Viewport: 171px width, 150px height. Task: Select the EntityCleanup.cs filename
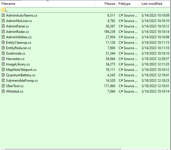pyautogui.click(x=19, y=43)
